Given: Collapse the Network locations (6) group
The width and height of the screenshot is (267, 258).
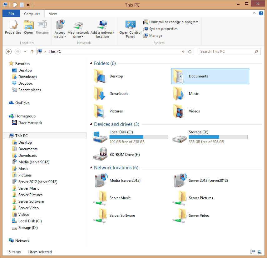Looking at the screenshot, I should (91, 168).
